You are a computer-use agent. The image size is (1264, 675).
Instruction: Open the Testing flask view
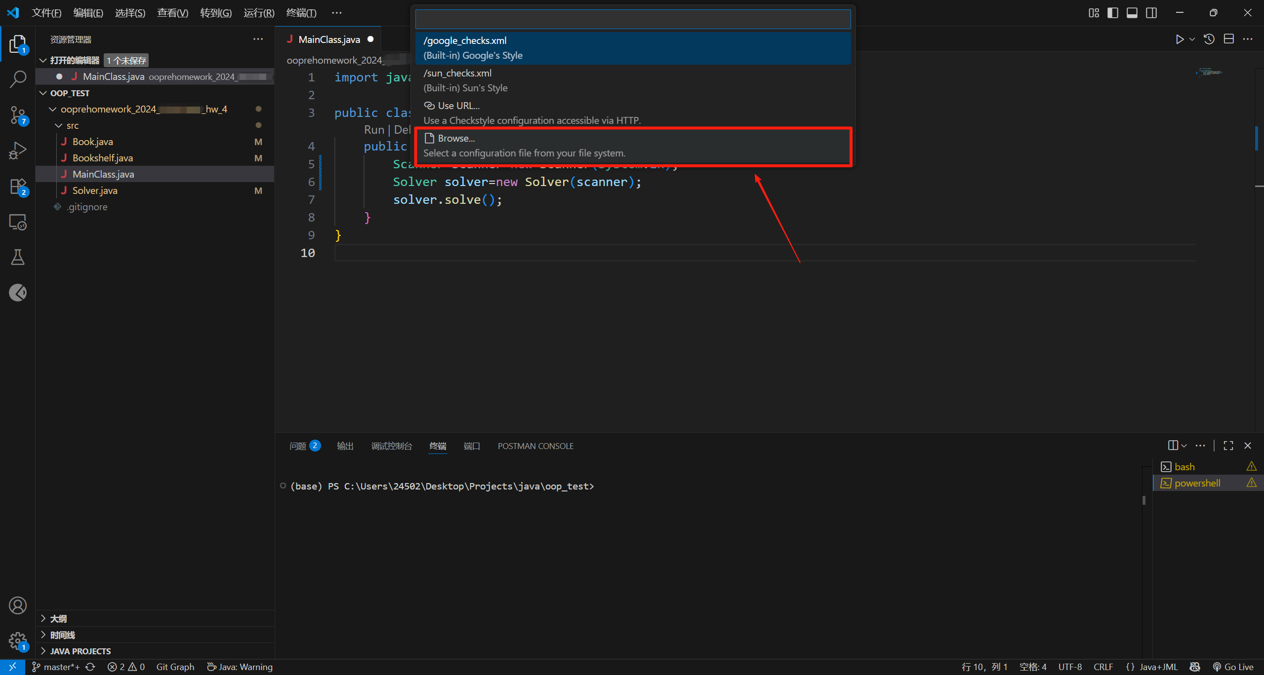point(18,257)
